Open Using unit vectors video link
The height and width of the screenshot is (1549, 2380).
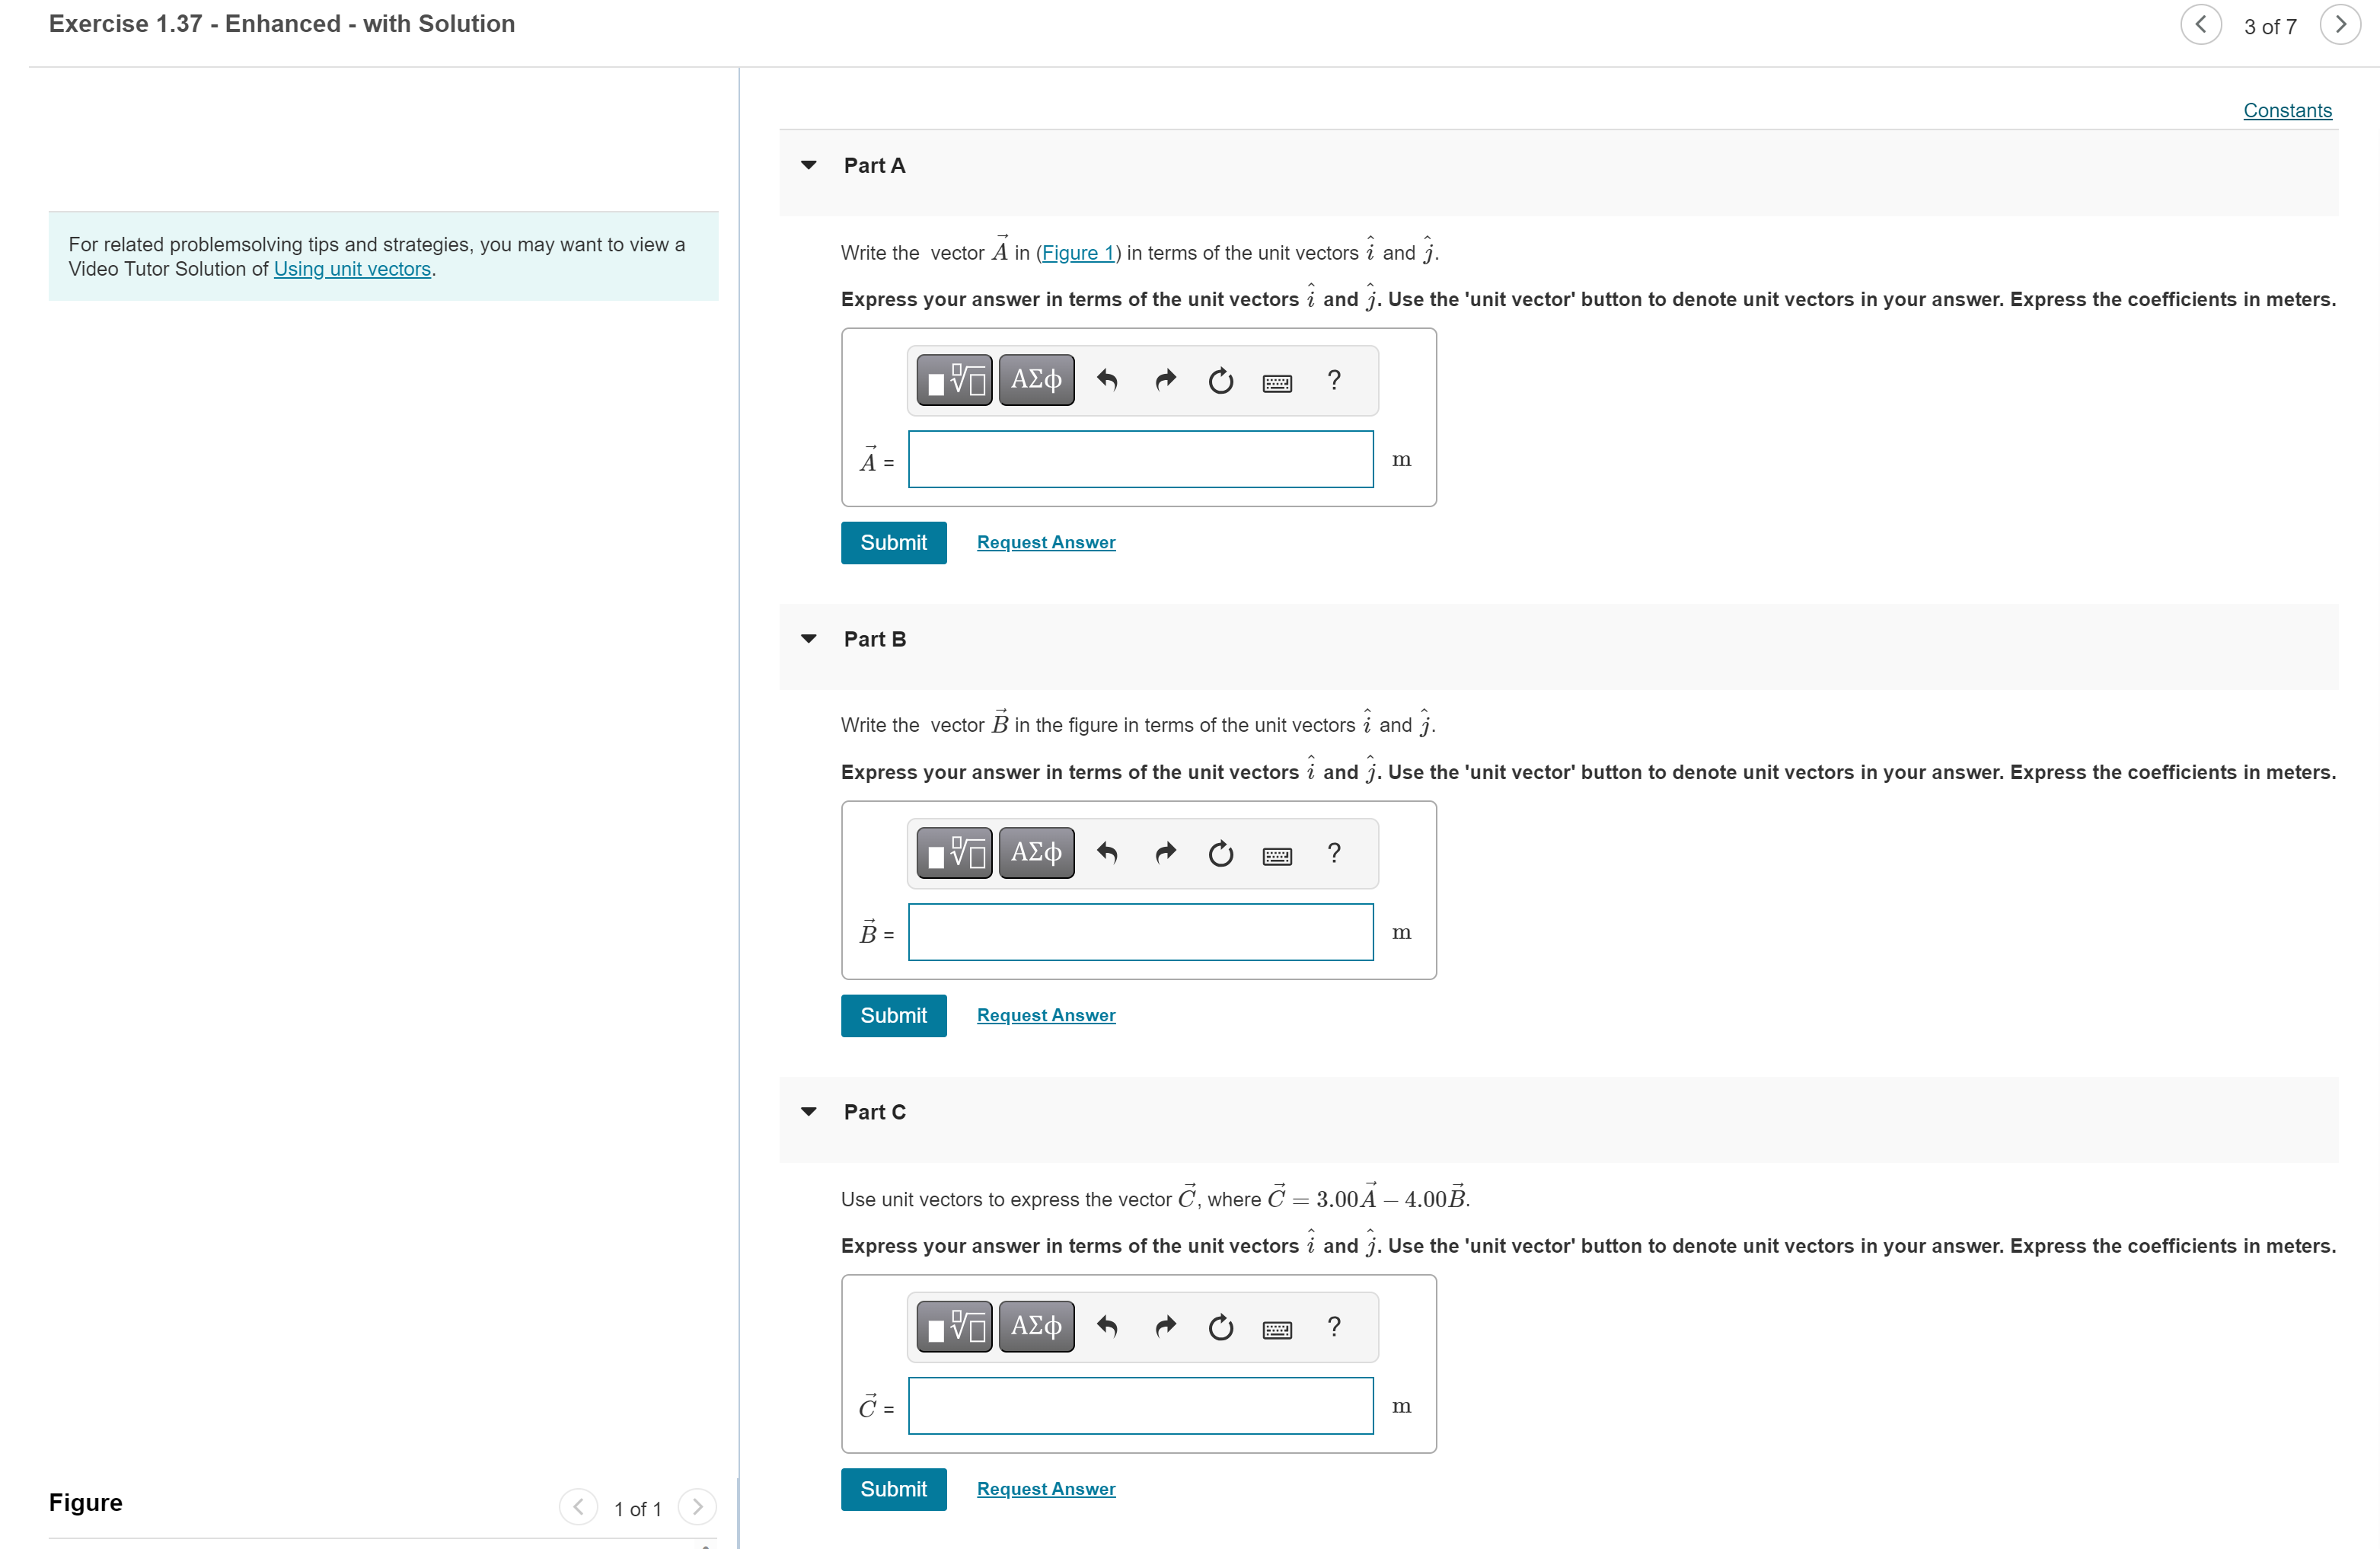tap(352, 269)
